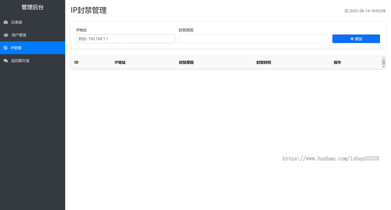Click the table scrollbar down arrow
The width and height of the screenshot is (391, 210).
384,67
